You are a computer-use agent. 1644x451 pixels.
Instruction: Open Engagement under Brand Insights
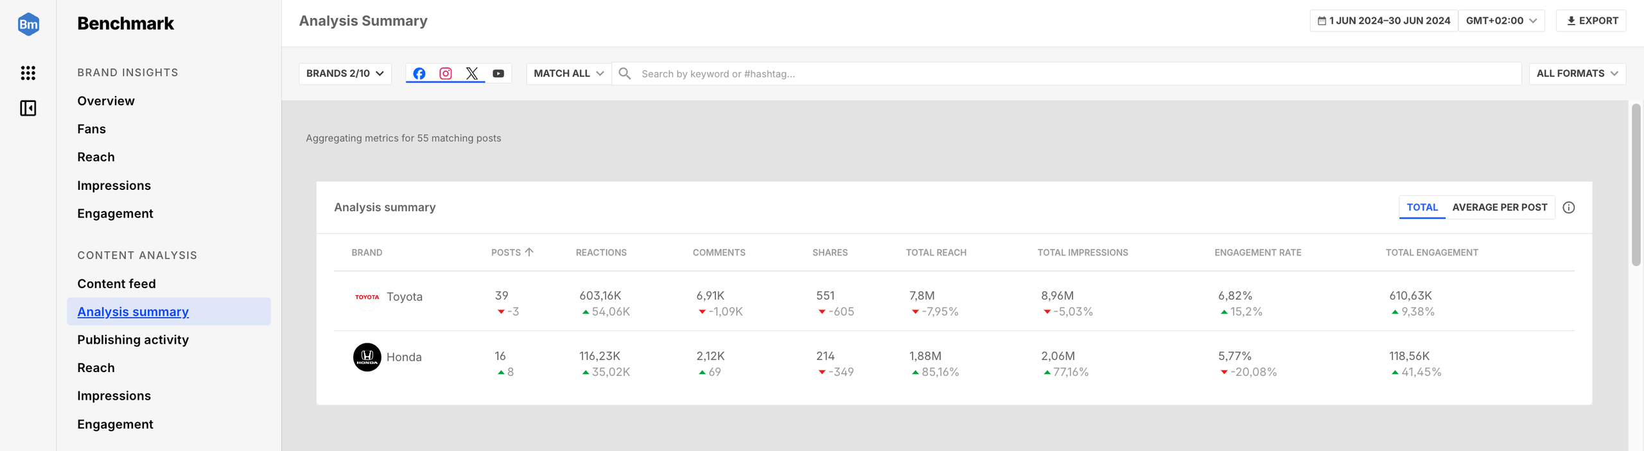click(115, 214)
